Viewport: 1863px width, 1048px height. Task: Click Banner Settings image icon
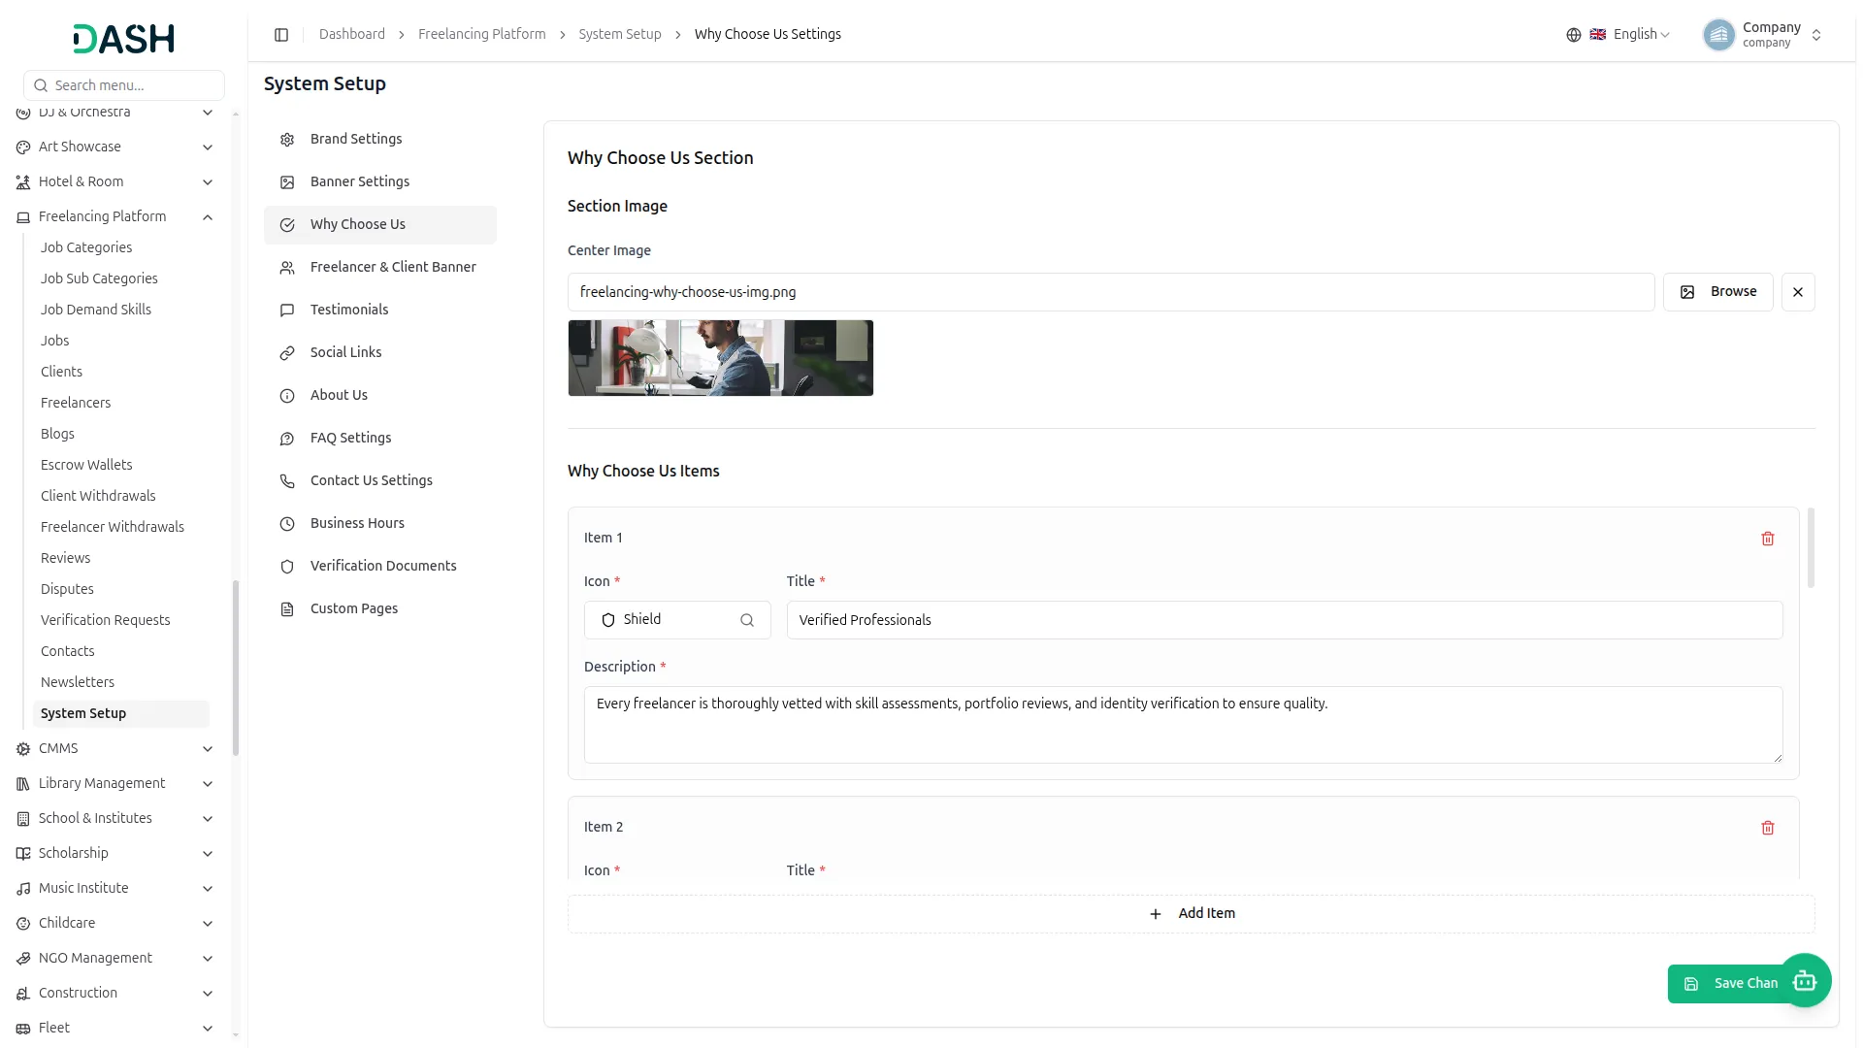[287, 182]
